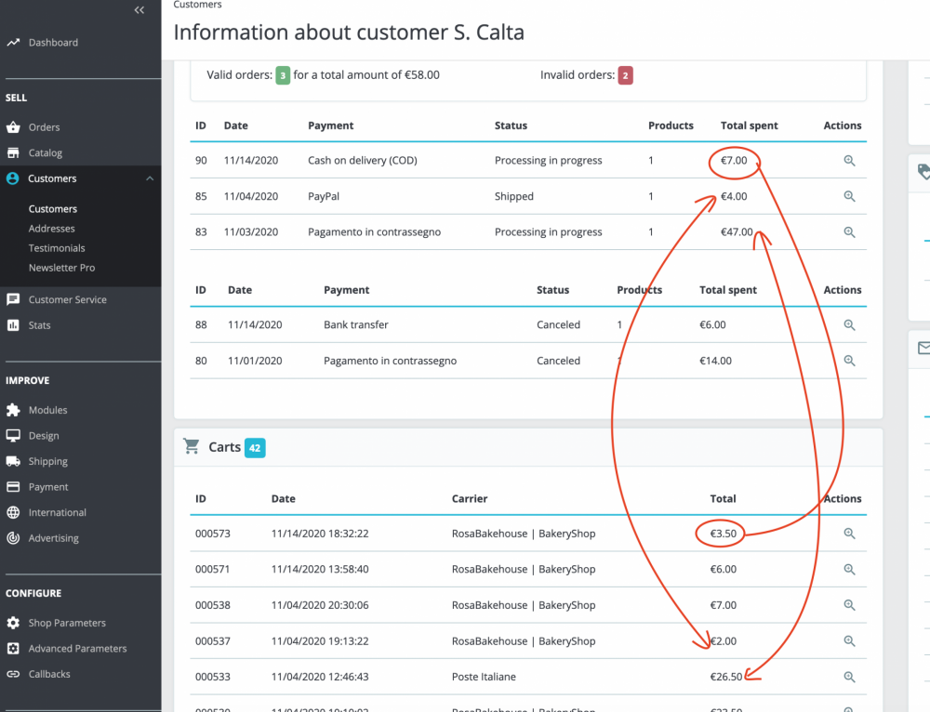Click the Customers breadcrumb link
The height and width of the screenshot is (712, 930).
click(198, 5)
